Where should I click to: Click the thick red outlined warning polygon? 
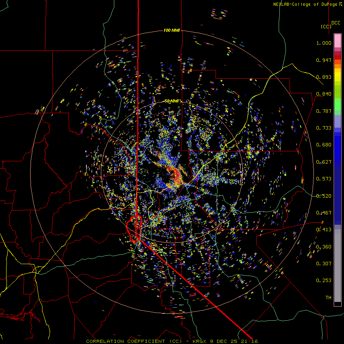(134, 229)
